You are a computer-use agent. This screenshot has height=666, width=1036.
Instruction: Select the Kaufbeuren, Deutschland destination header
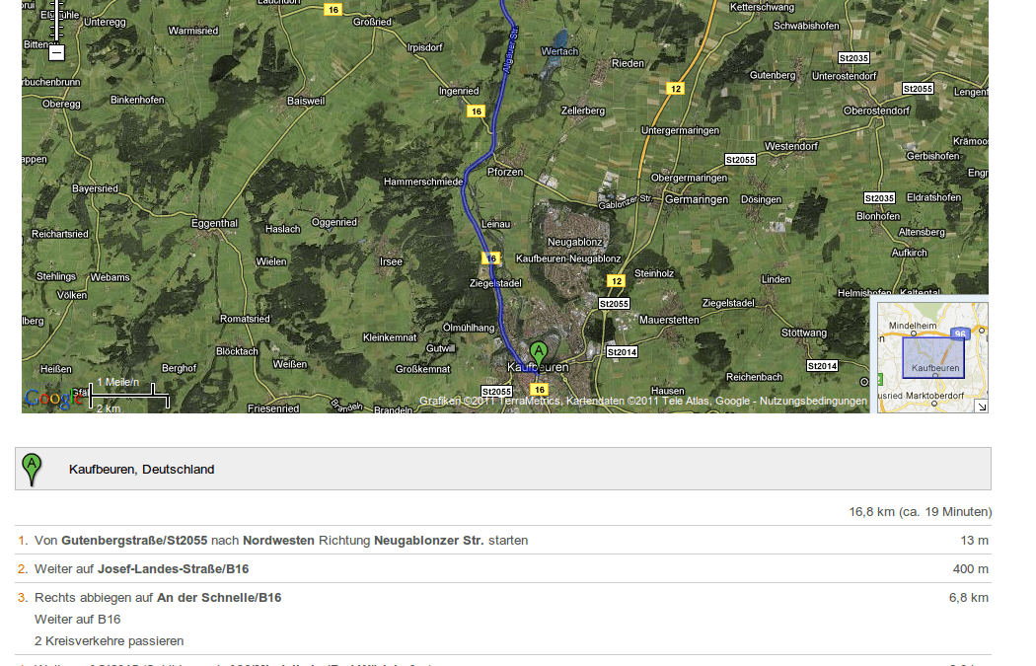(503, 469)
